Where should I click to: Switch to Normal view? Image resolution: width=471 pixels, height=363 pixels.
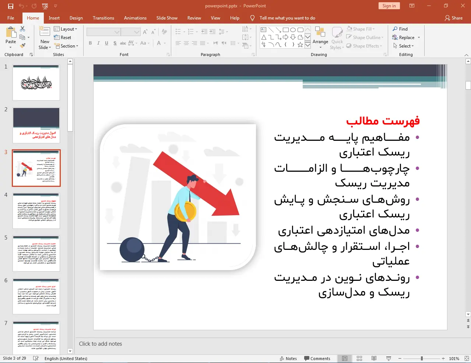coord(345,359)
